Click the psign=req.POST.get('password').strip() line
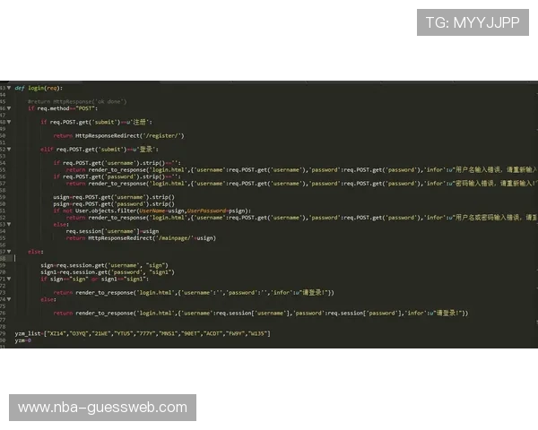The height and width of the screenshot is (430, 538). [x=114, y=203]
